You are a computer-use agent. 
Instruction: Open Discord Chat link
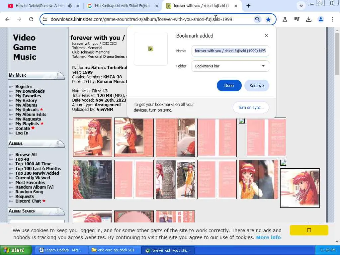point(28,201)
